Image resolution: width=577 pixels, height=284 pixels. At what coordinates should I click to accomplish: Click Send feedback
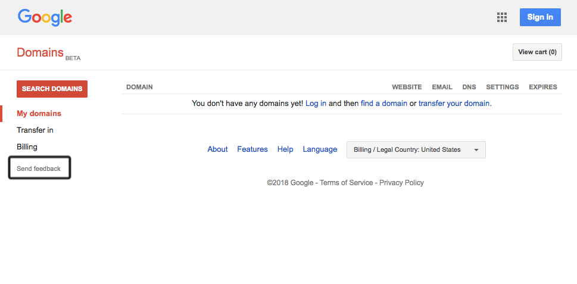tap(39, 168)
